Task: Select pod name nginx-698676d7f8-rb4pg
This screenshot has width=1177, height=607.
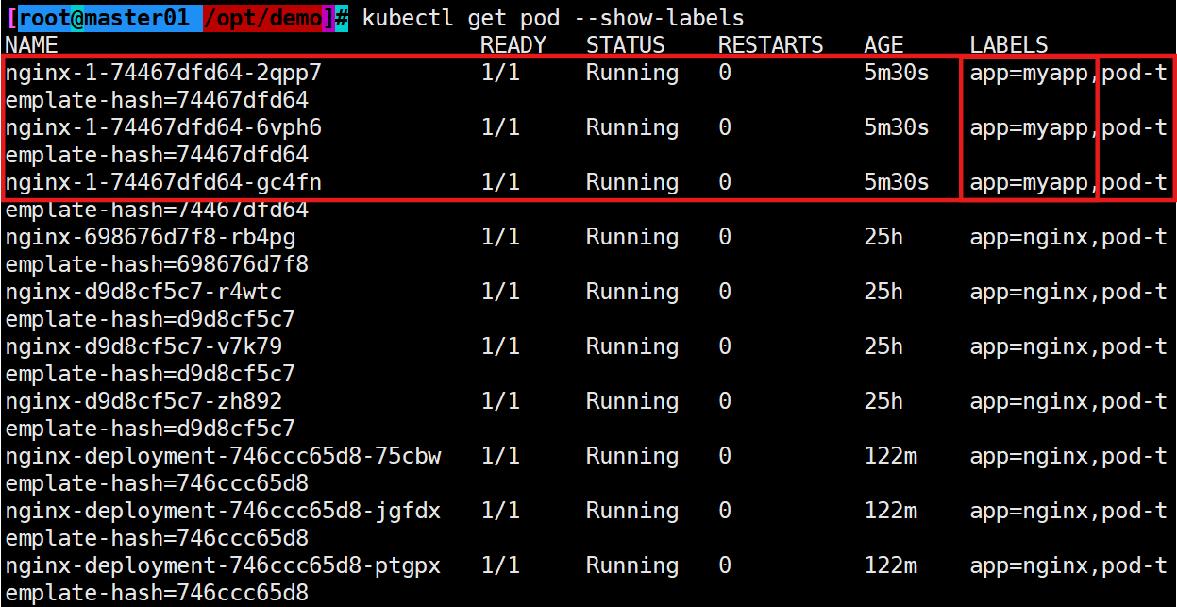Action: coord(150,237)
